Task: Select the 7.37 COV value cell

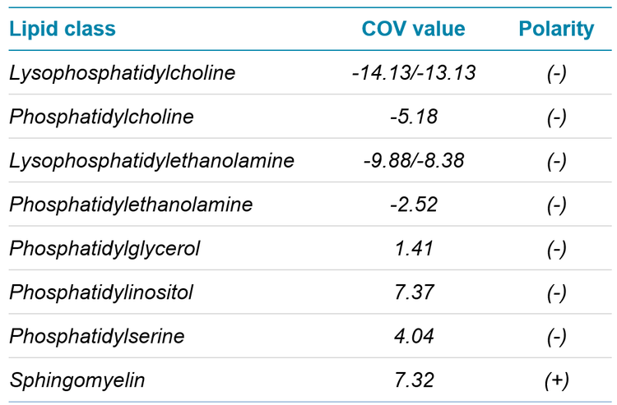Action: [x=413, y=292]
